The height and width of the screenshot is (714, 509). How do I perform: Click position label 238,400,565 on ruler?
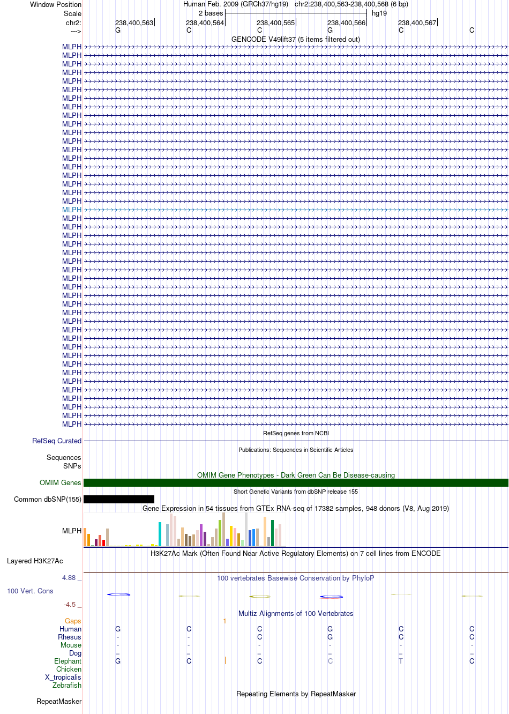pyautogui.click(x=275, y=23)
